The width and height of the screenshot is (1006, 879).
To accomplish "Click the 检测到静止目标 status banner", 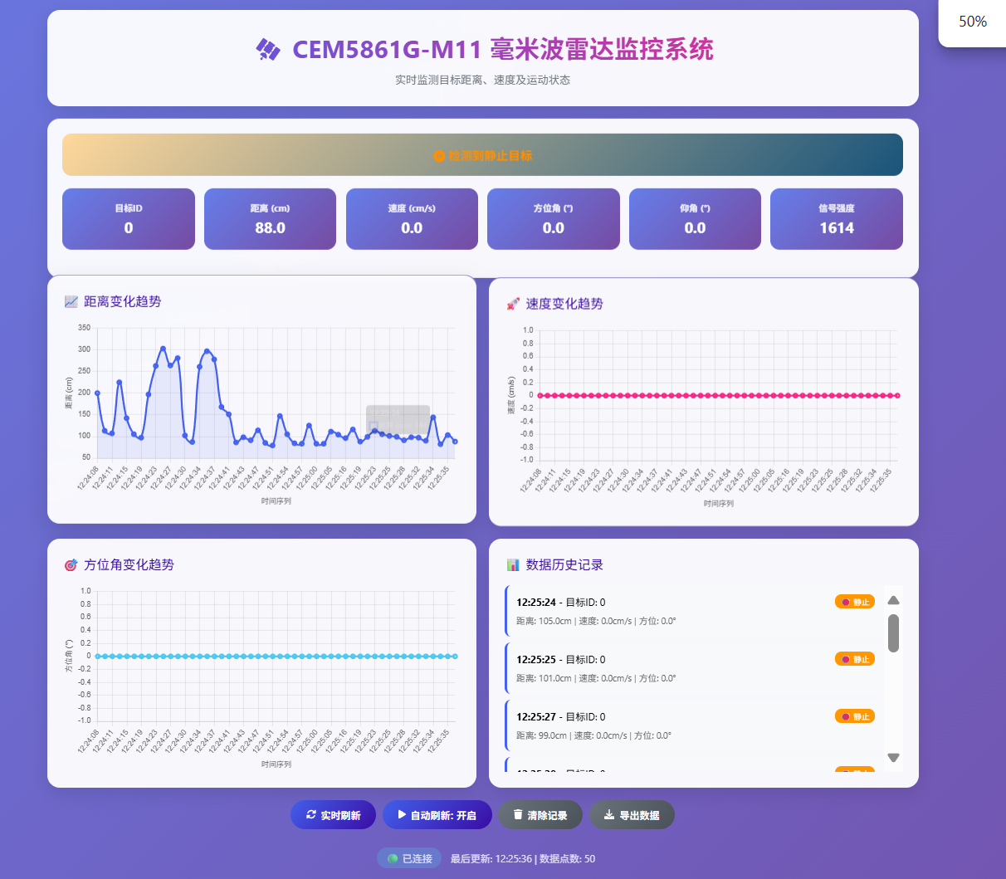I will tap(482, 155).
